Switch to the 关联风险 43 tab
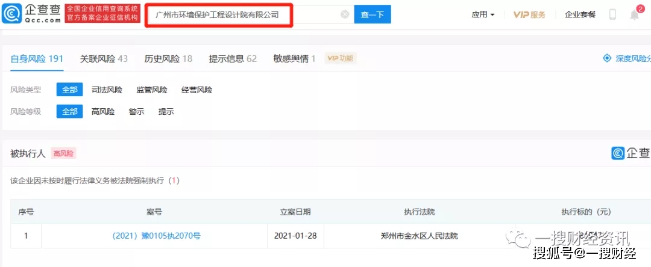The width and height of the screenshot is (651, 267). pos(104,58)
